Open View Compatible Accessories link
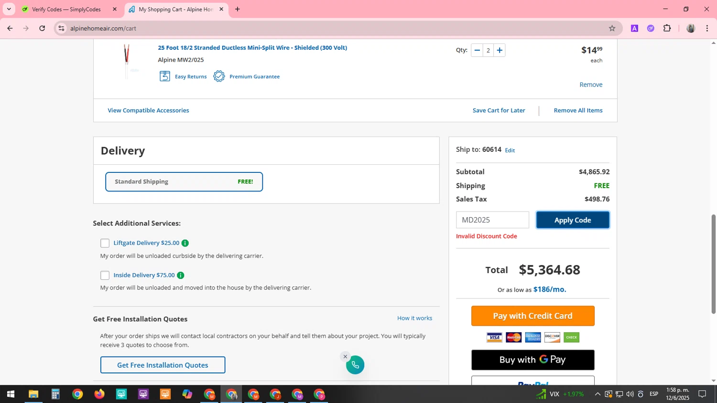Viewport: 717px width, 403px height. [x=148, y=110]
